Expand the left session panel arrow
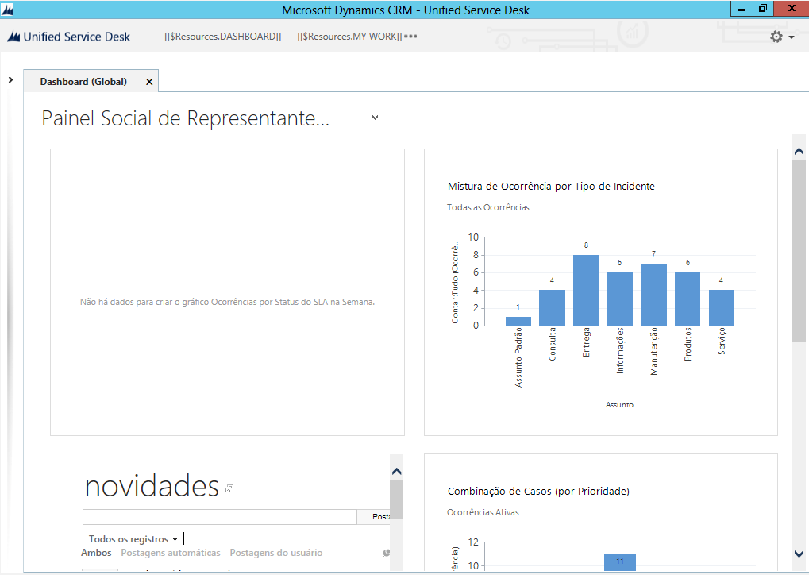The height and width of the screenshot is (575, 809). pyautogui.click(x=10, y=80)
